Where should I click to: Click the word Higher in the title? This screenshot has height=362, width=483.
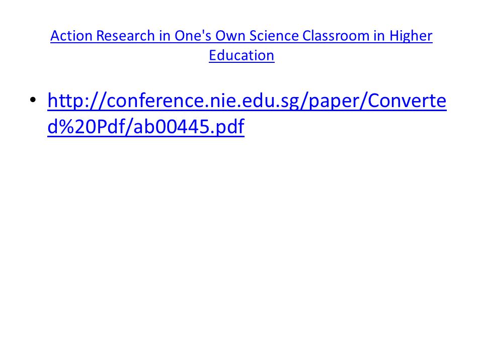(x=411, y=36)
